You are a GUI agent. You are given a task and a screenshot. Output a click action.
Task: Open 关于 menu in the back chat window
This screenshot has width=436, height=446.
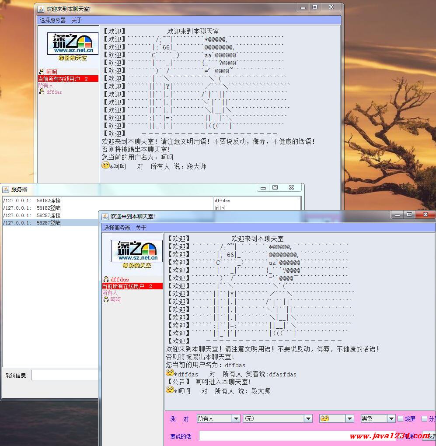77,20
